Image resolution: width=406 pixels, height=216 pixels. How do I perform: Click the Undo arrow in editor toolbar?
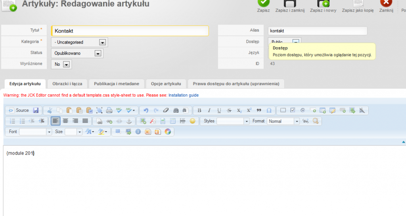[146, 111]
